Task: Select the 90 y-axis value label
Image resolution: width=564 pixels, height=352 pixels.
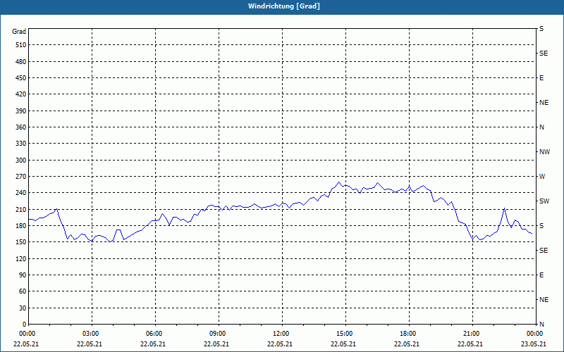Action: coord(23,275)
